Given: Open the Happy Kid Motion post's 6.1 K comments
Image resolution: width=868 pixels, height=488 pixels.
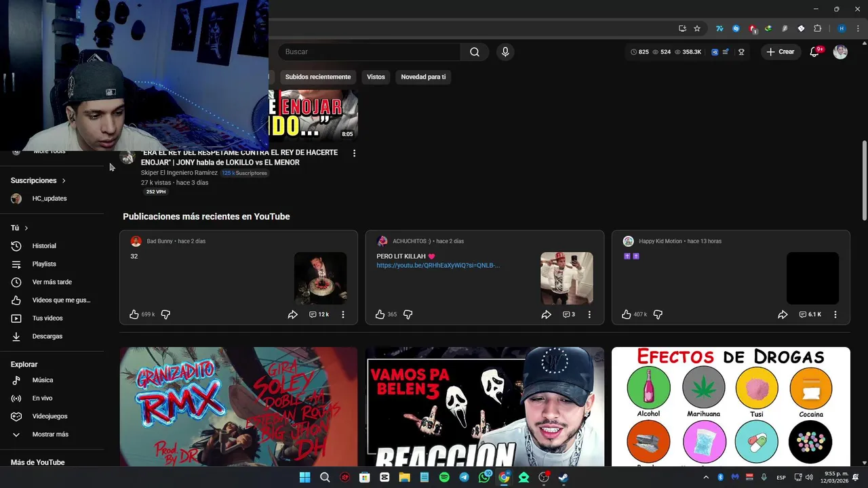Looking at the screenshot, I should pyautogui.click(x=810, y=314).
